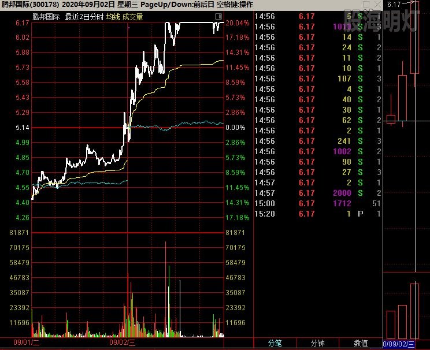
Task: Switch to the 分笔 tab
Action: coord(275,343)
